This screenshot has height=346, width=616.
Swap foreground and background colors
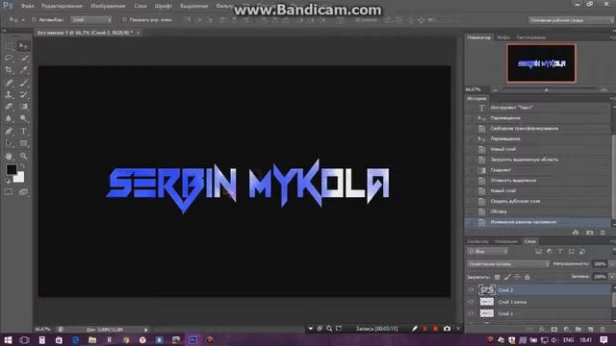click(22, 166)
